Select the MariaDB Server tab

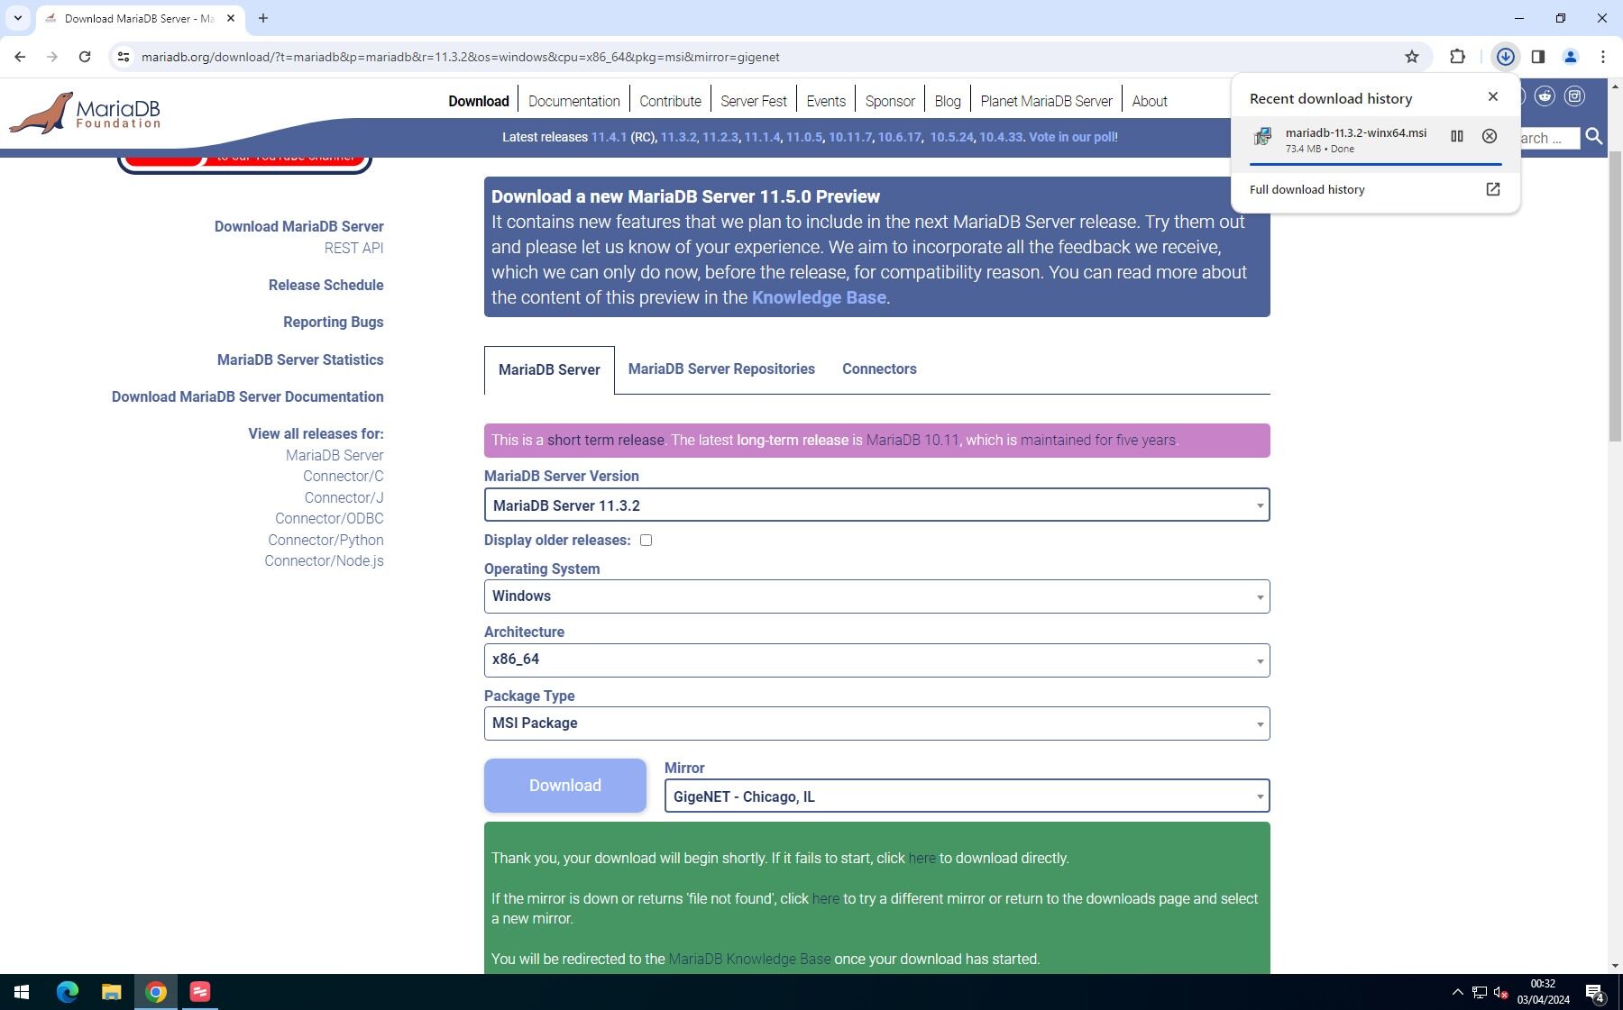pos(549,370)
